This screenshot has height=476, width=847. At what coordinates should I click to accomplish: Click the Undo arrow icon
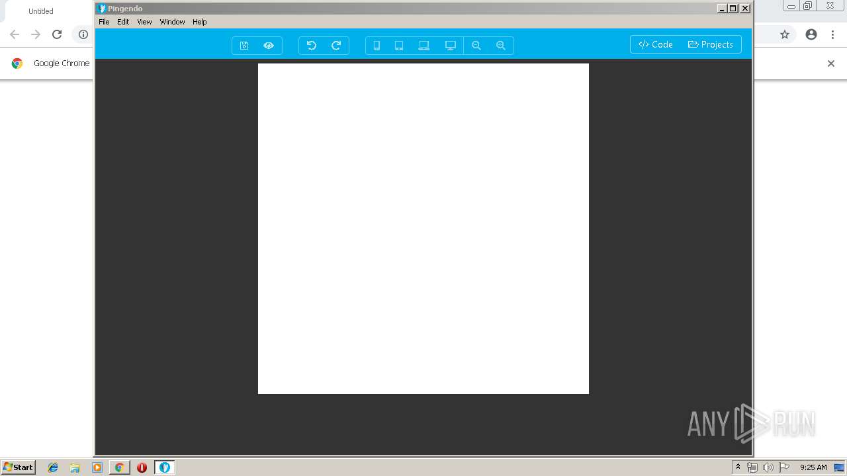click(x=311, y=46)
